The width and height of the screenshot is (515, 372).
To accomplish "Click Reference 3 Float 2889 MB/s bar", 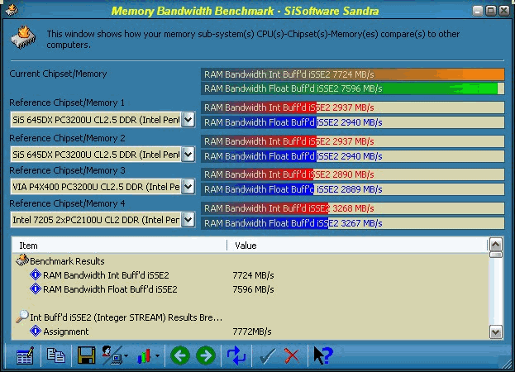I will pos(353,189).
